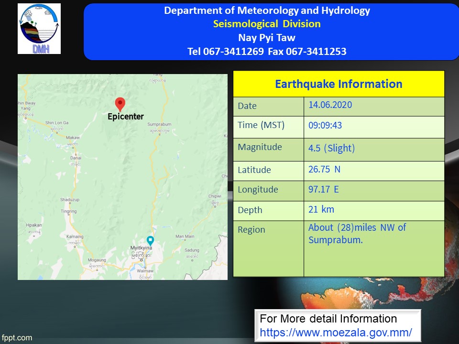Click the Tel and Fax number line
The width and height of the screenshot is (459, 344).
coord(267,51)
